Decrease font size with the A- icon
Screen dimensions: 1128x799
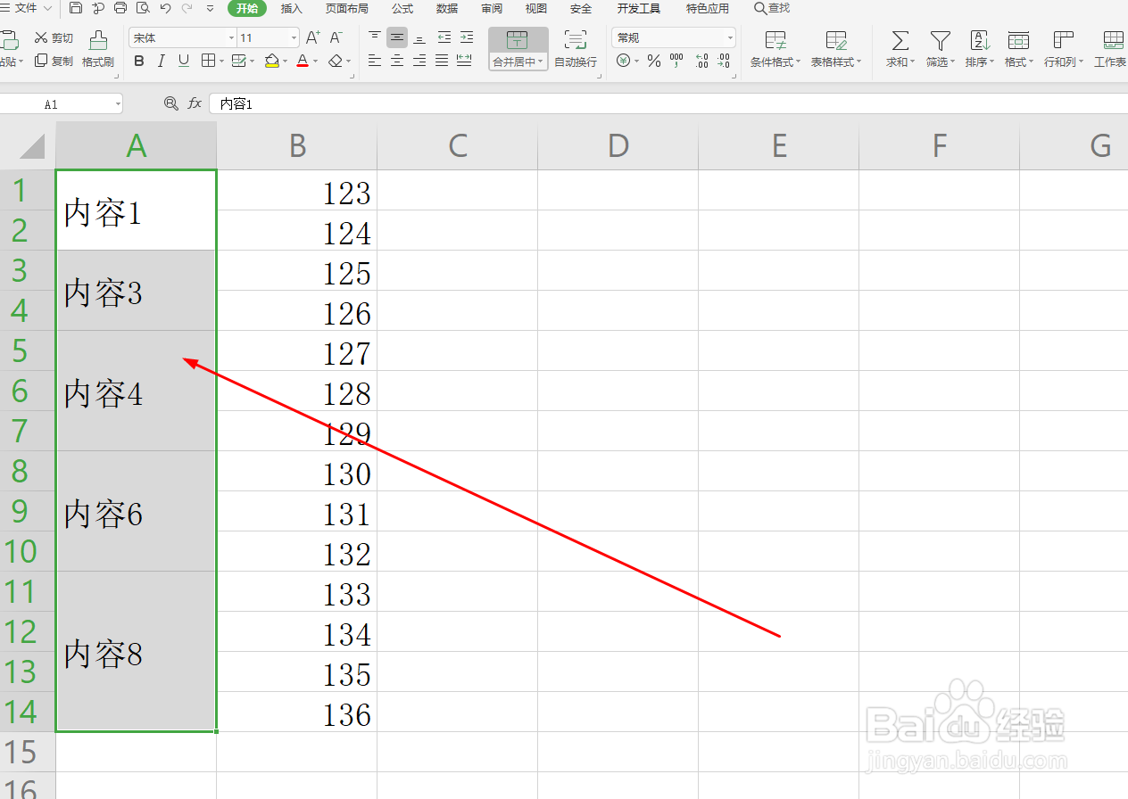point(336,37)
